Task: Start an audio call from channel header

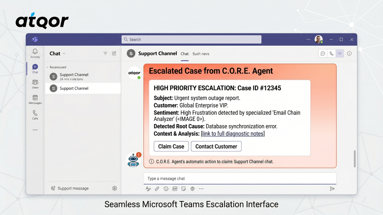Action: tap(331, 53)
